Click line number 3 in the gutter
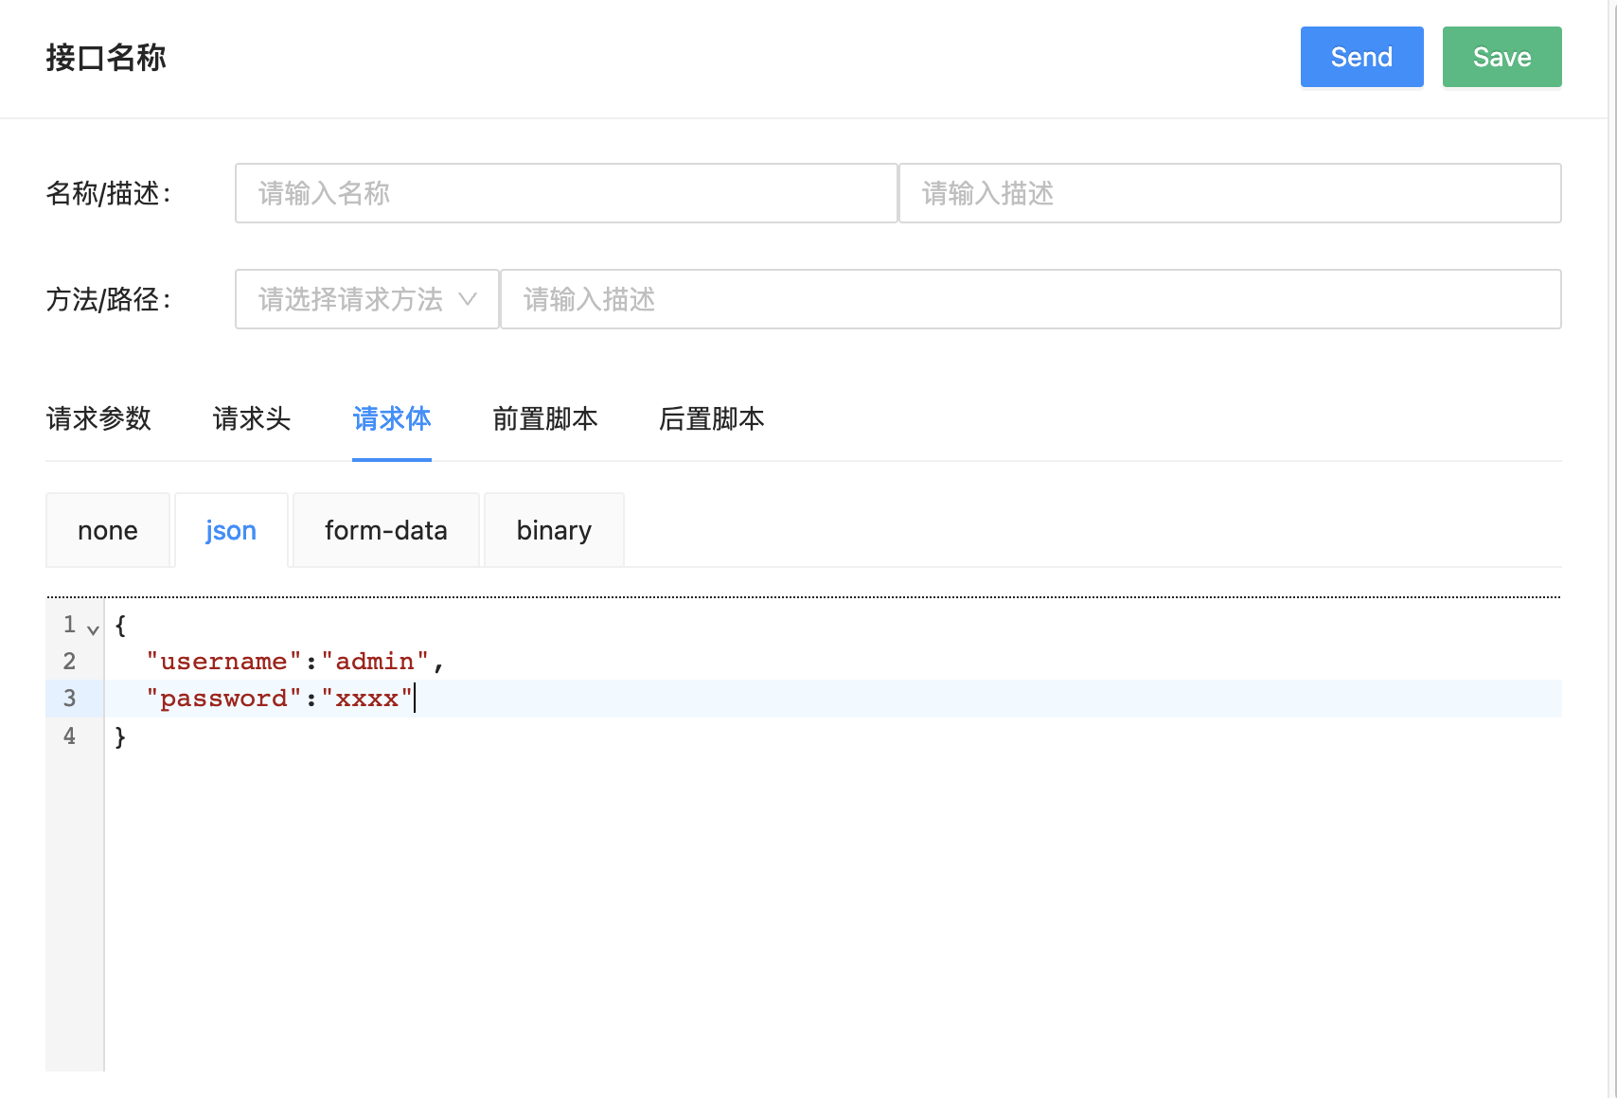 pyautogui.click(x=69, y=699)
